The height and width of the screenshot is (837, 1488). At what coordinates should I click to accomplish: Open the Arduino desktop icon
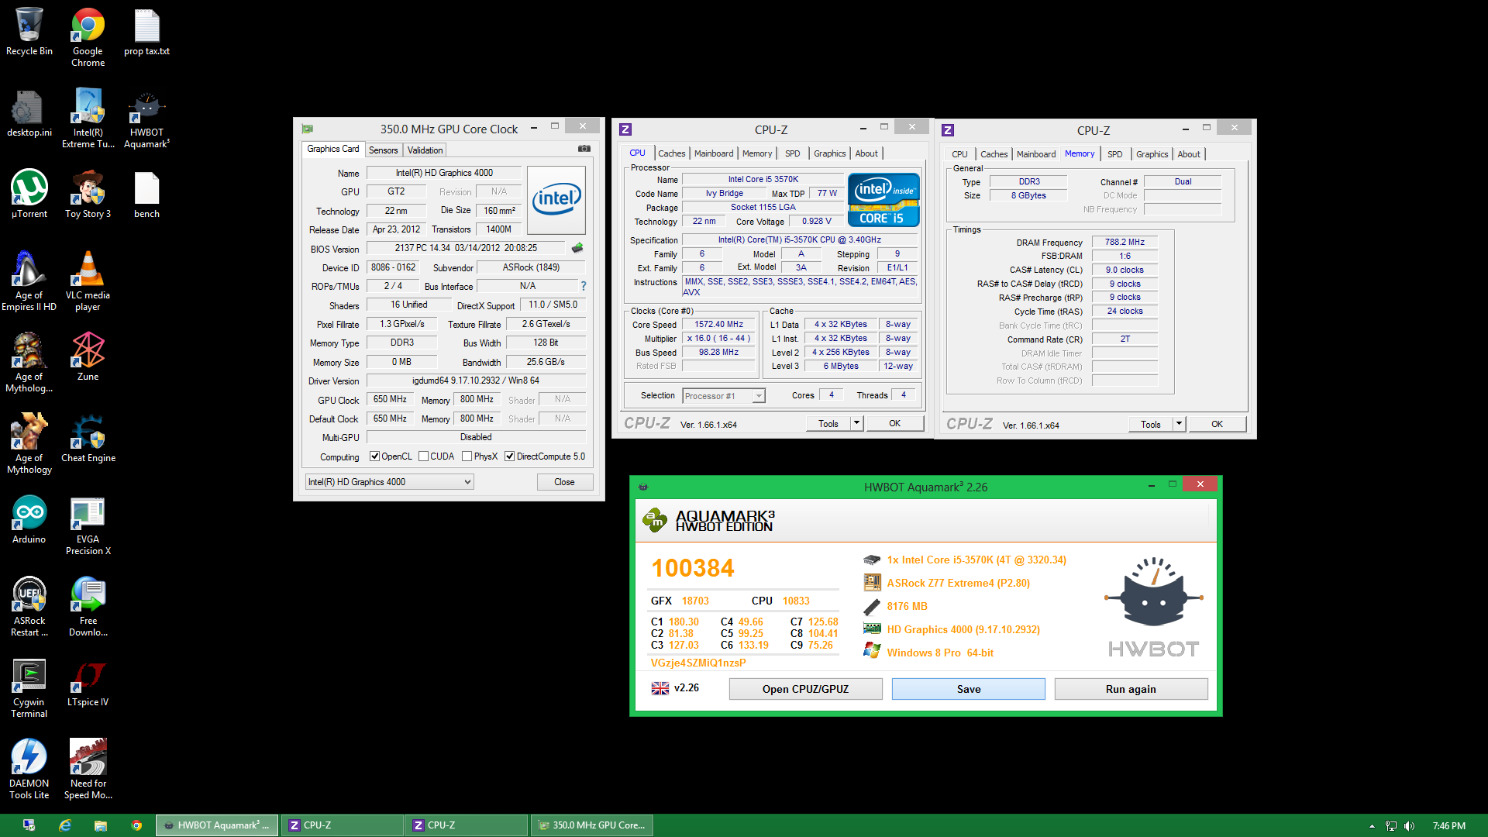tap(29, 520)
